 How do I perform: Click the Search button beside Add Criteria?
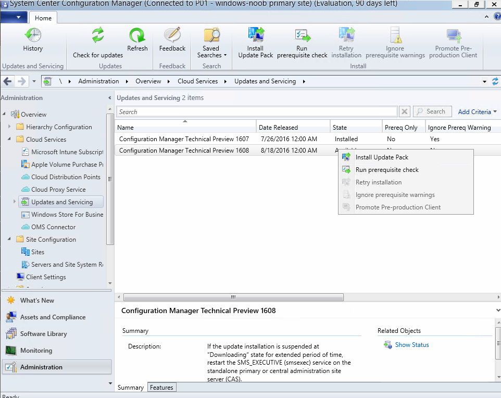click(432, 111)
